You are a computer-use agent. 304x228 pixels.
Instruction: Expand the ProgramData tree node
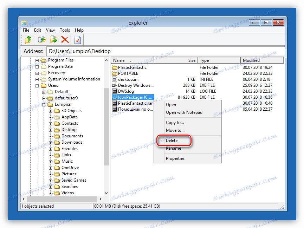(37, 67)
